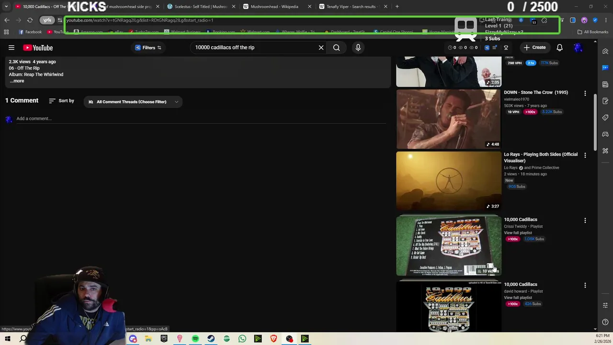Open the vielmaleo1970 channel link
Viewport: 613px width, 345px height.
point(517,99)
